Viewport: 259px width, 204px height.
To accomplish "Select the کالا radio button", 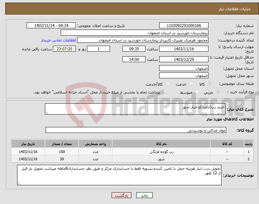I will coord(210,84).
